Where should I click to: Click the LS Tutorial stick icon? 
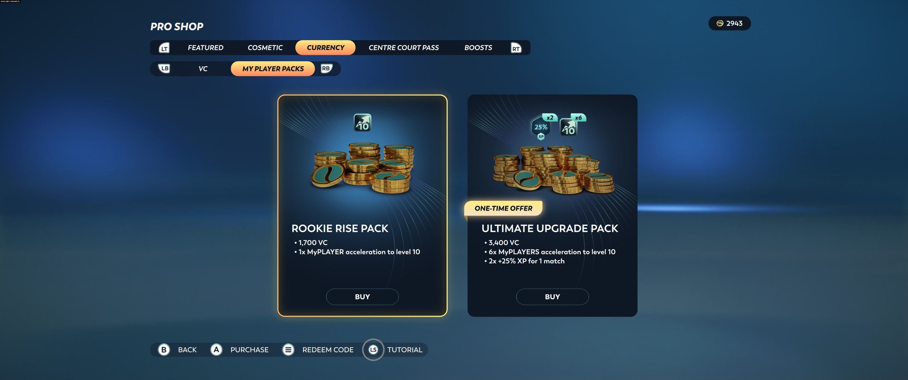click(x=373, y=350)
